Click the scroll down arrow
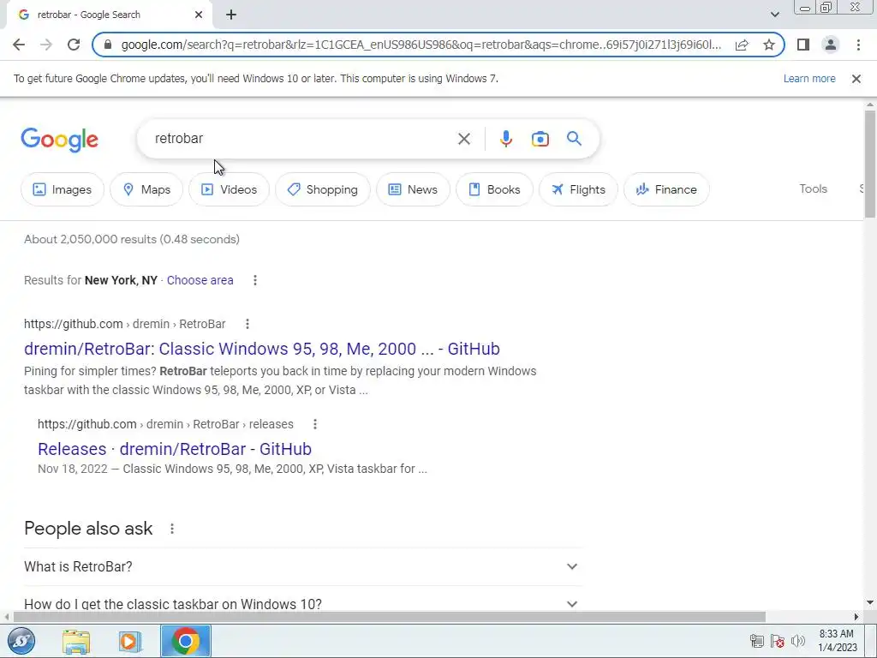Screen dimensions: 877x658 tap(870, 602)
